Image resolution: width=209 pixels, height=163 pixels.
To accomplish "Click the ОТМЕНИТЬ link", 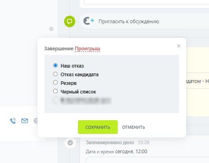I will pyautogui.click(x=133, y=127).
